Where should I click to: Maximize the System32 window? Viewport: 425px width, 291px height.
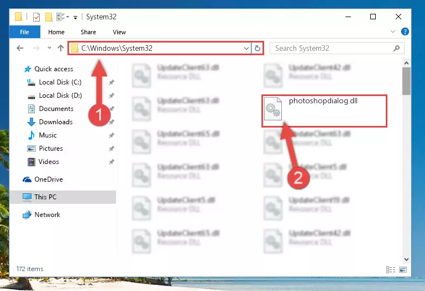point(373,17)
